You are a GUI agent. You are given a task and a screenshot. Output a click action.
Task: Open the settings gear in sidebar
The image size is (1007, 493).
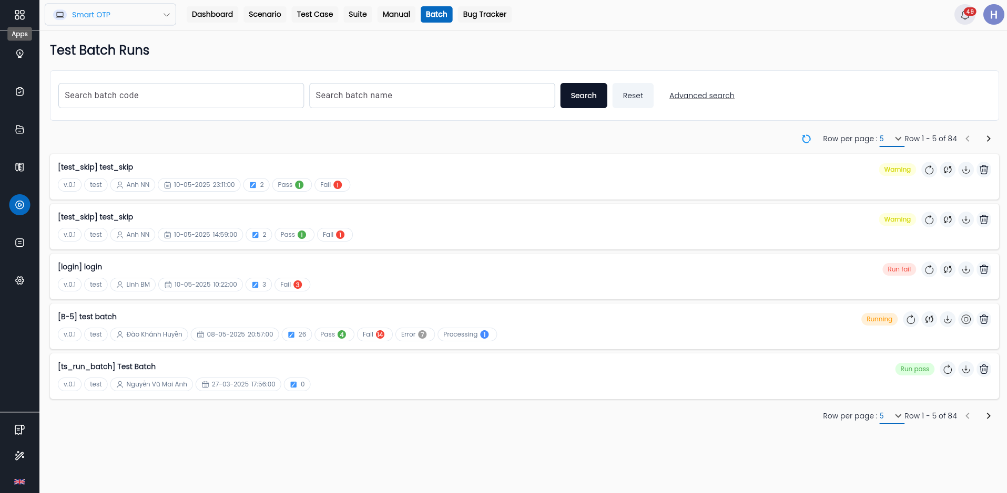[x=19, y=280]
